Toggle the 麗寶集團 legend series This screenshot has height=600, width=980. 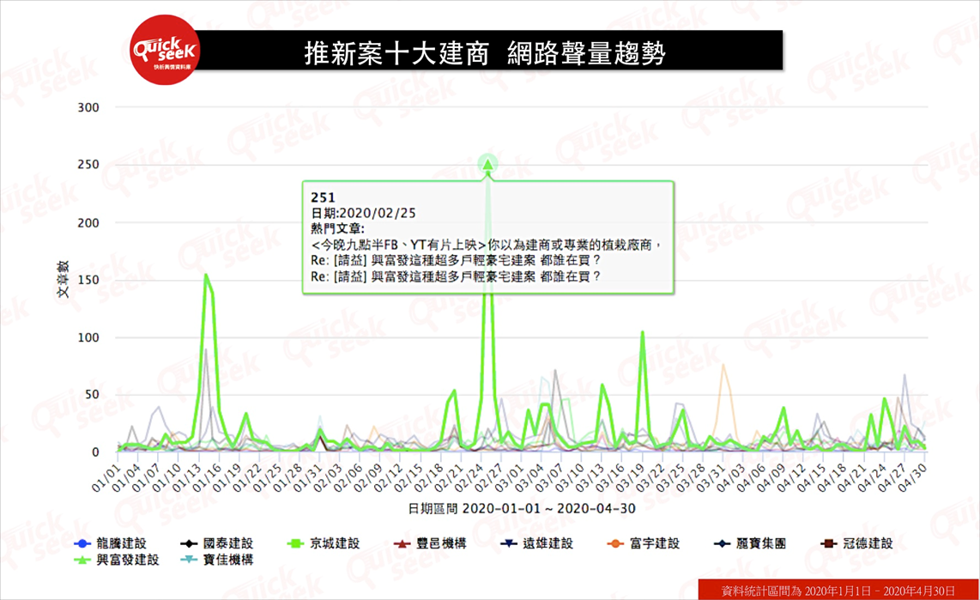click(x=750, y=543)
